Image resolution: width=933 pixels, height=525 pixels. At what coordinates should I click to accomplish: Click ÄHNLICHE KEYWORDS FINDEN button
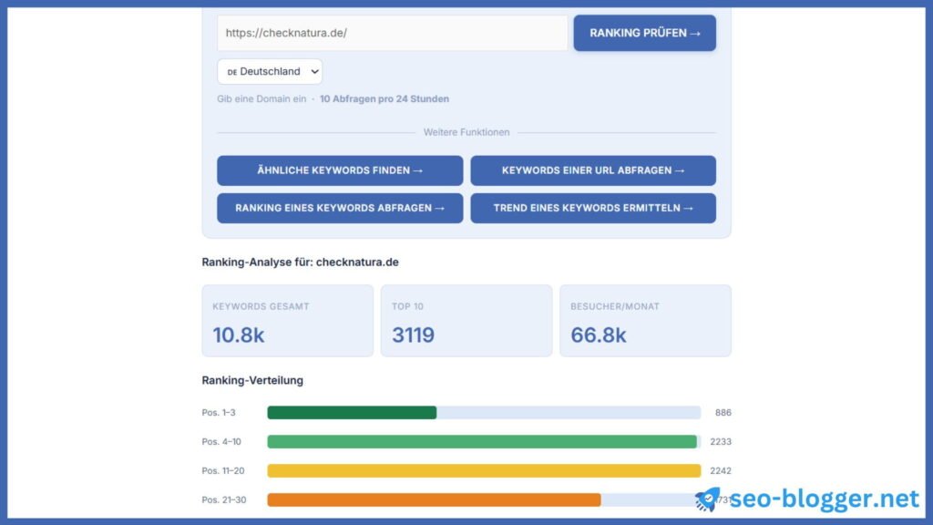(x=340, y=170)
